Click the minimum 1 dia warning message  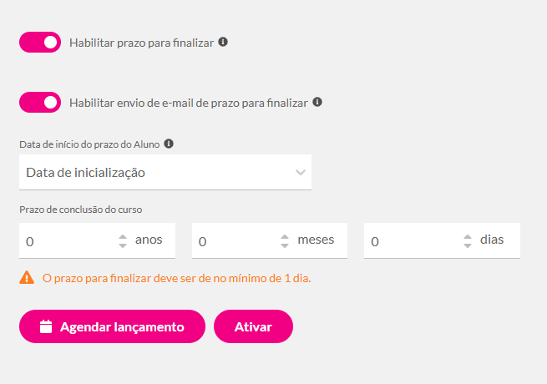(x=176, y=278)
